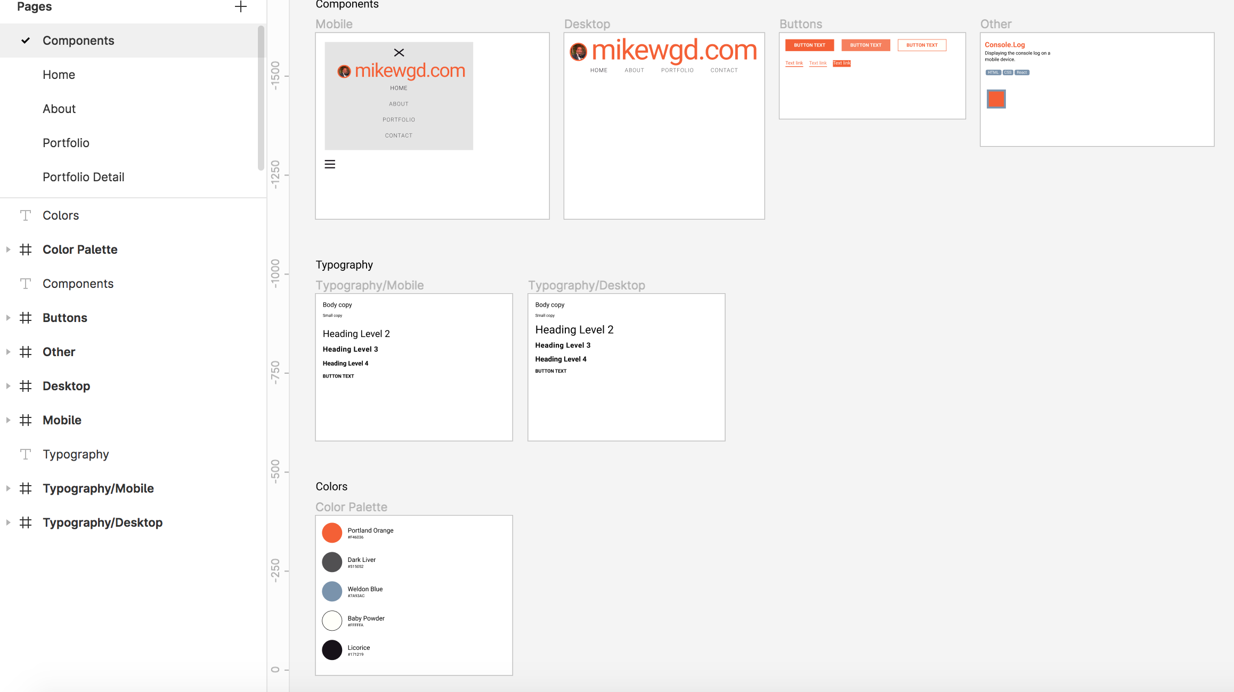This screenshot has height=692, width=1234.
Task: Expand the Other layer
Action: (x=8, y=352)
